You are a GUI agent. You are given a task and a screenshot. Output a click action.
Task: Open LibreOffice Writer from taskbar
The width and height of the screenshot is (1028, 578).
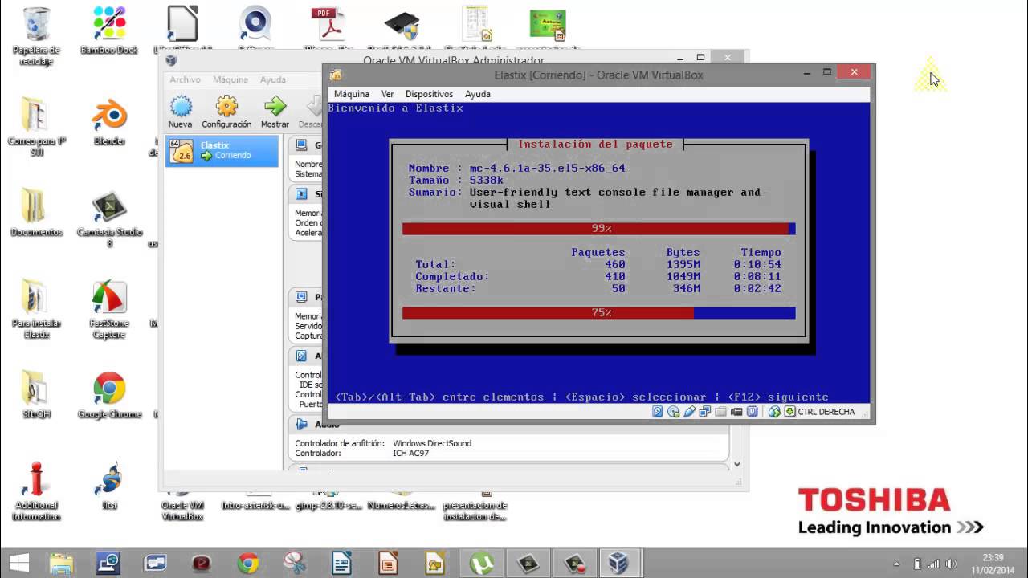[x=341, y=563]
